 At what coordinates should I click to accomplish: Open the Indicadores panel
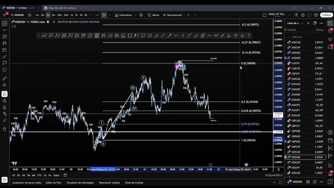123,15
